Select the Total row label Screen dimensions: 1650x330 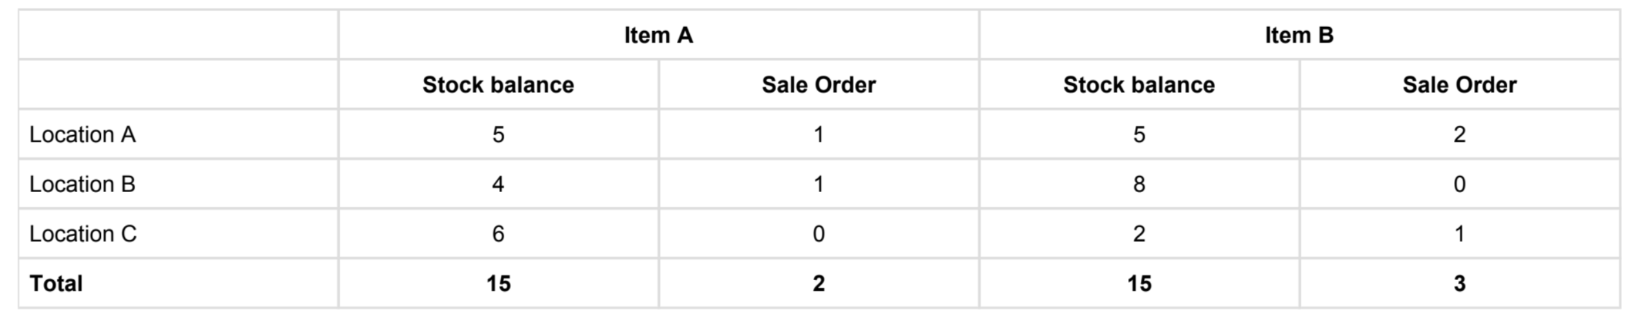coord(56,283)
